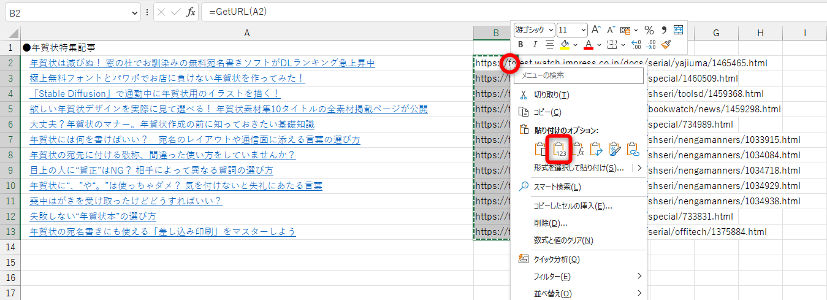827x300 pixels.
Task: Expand the fill color dropdown arrow
Action: click(x=576, y=45)
